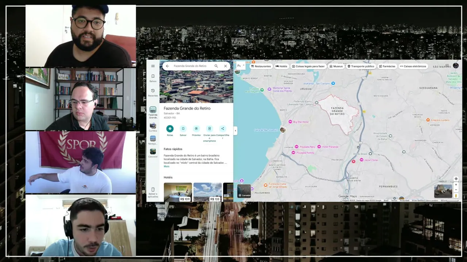
Task: Zoom in with the plus button
Action: point(456,184)
